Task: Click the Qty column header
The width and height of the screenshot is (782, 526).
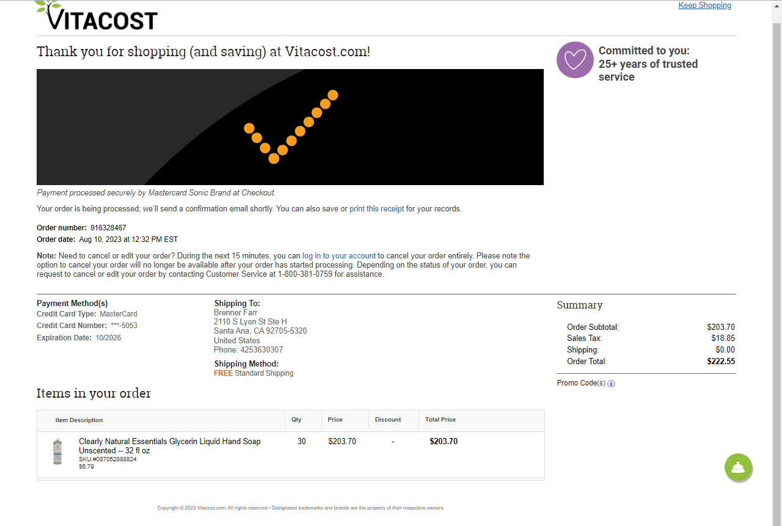Action: coord(296,420)
